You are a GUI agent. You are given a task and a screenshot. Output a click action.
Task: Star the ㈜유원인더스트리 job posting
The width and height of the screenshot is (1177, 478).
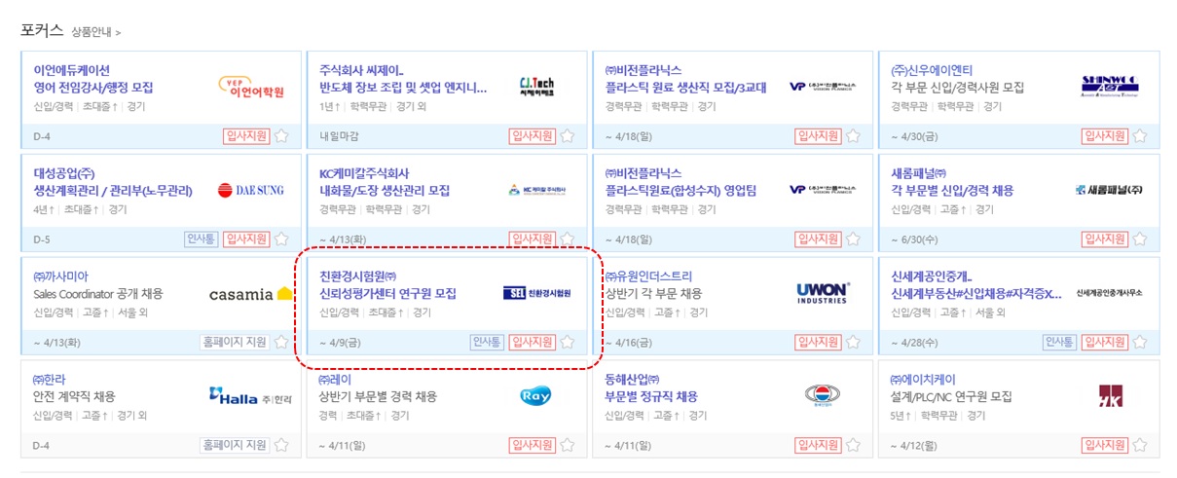click(x=853, y=343)
